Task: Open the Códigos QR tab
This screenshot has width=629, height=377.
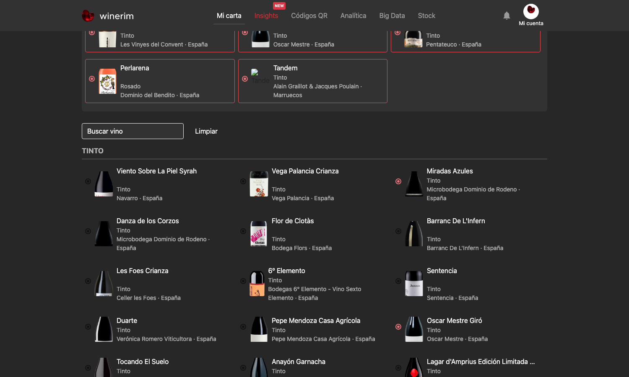Action: tap(309, 15)
